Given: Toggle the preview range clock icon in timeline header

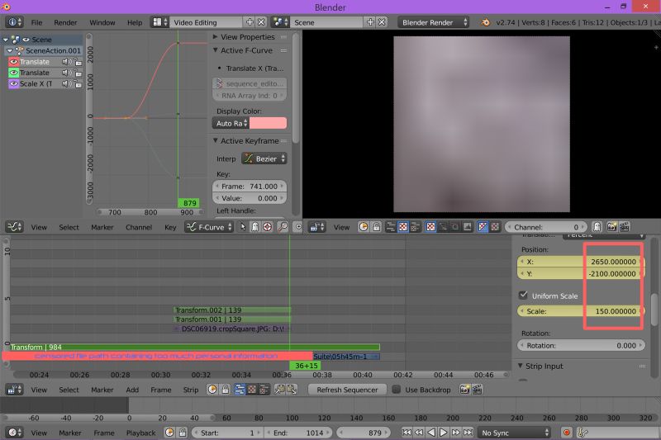Looking at the screenshot, I should [169, 433].
